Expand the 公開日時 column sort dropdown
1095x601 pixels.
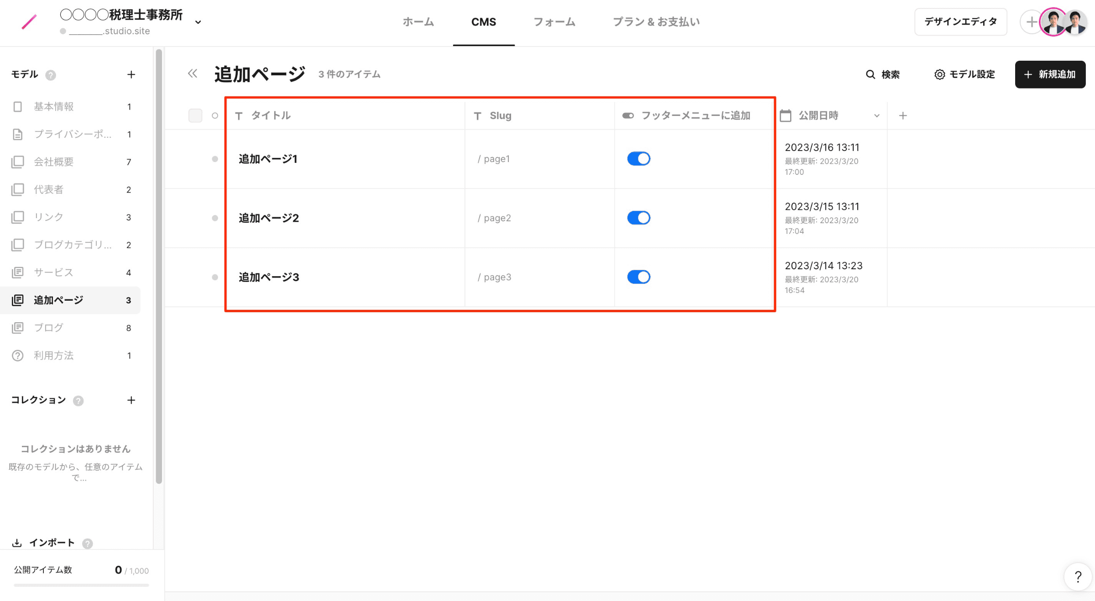tap(876, 116)
